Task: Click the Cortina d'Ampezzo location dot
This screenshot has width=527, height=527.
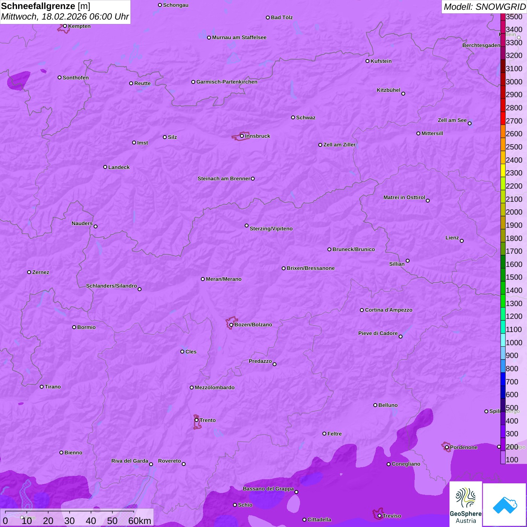Action: pos(362,310)
